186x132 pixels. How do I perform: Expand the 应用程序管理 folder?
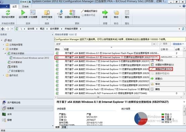coord(3,45)
